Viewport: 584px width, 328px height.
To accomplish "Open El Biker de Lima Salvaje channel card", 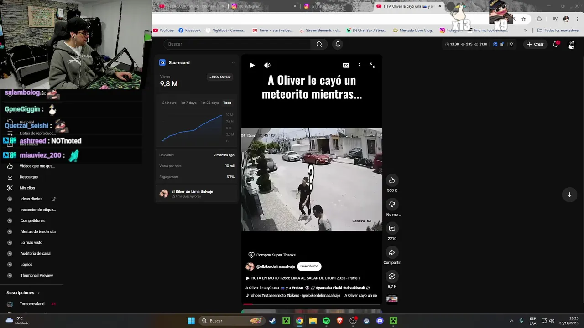I will pos(196,194).
